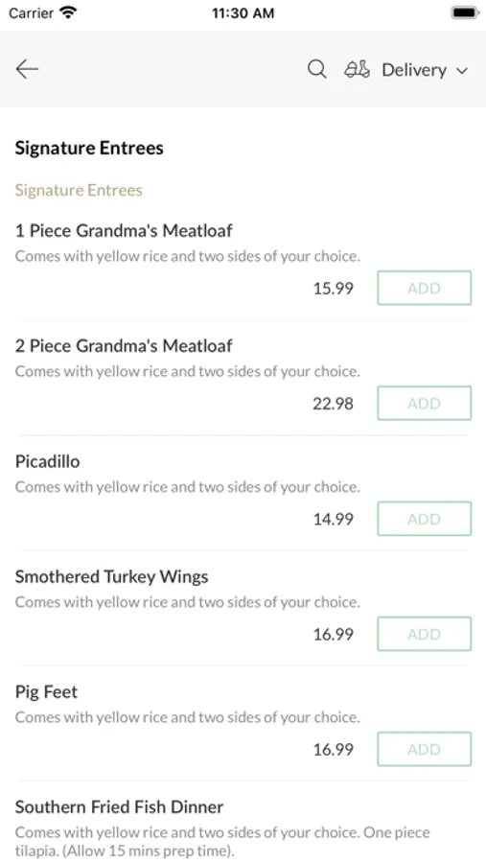
Task: Open the Picadillo item title
Action: 47,461
